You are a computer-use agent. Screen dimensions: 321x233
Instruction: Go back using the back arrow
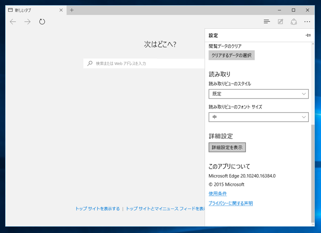click(x=13, y=22)
